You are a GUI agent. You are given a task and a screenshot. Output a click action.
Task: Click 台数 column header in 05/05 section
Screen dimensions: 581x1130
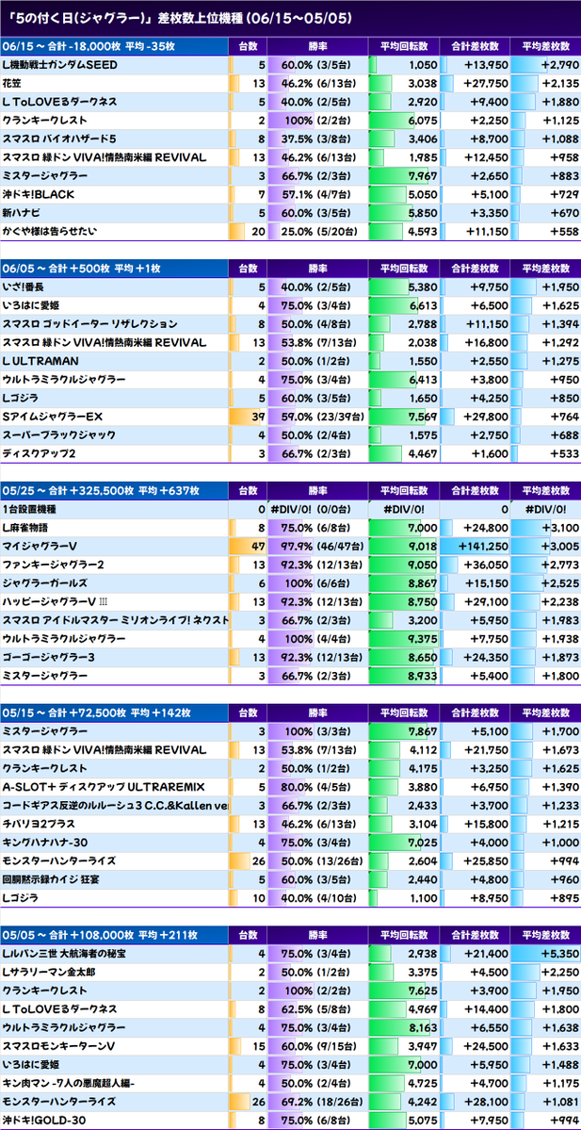tap(247, 935)
